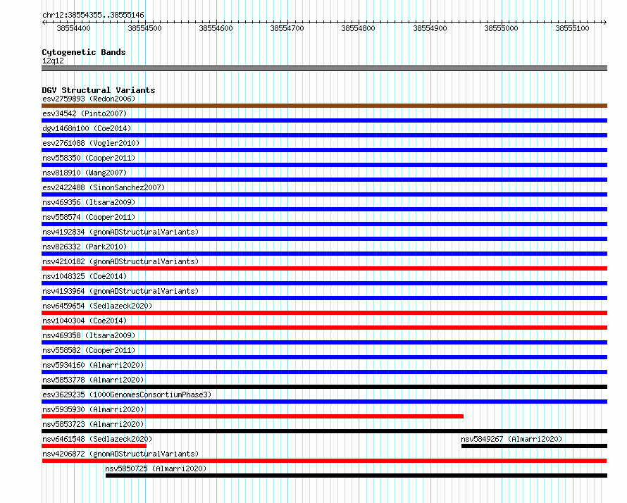This screenshot has width=627, height=503.
Task: Open the esv34542 (Pinto2007) variant label
Action: [85, 113]
